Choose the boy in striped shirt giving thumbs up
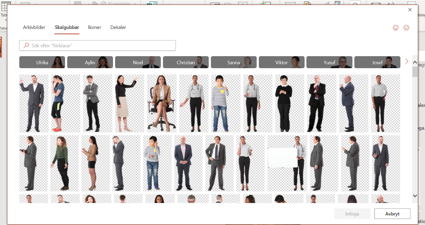 click(x=220, y=103)
